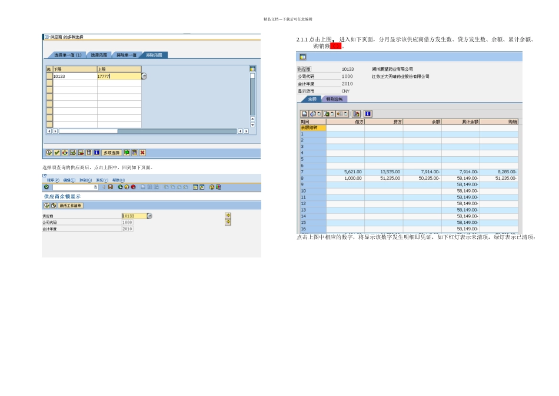
Task: Switch to 选择范围 tab
Action: point(99,55)
